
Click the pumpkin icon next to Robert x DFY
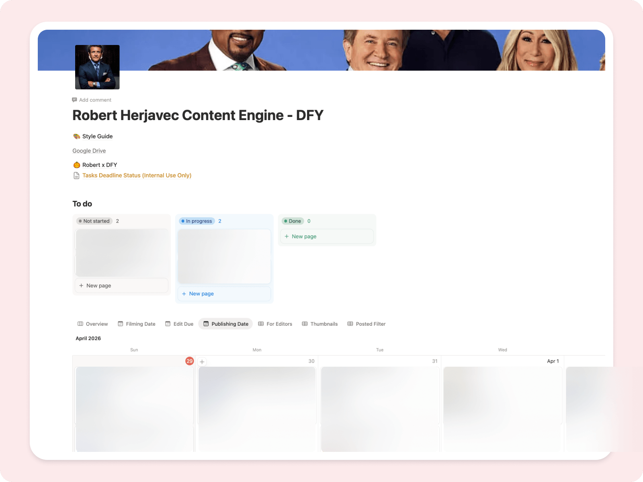(x=76, y=165)
